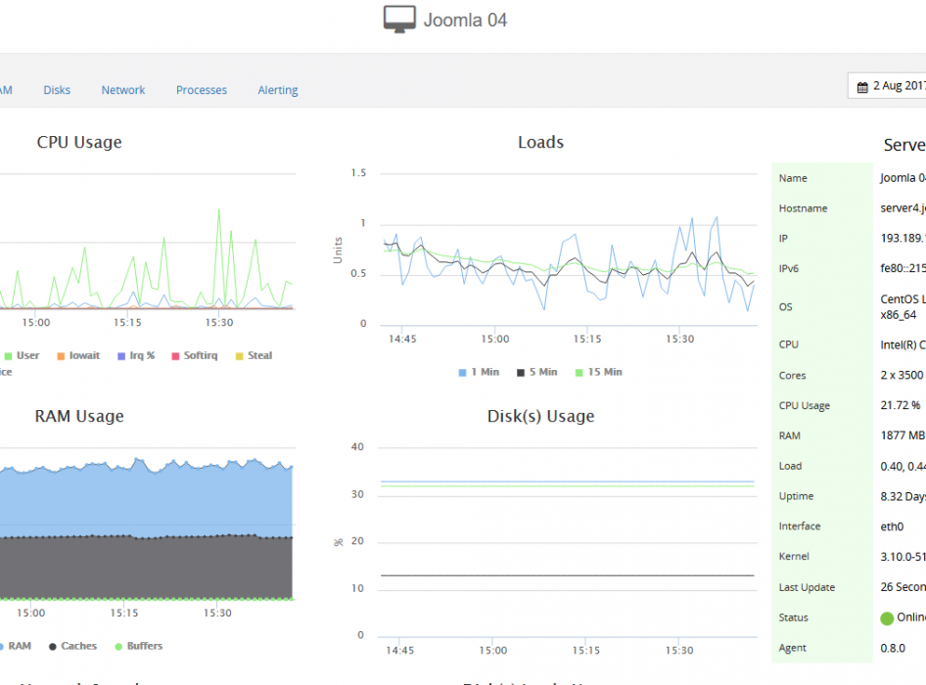Toggle the 15 Min load legend entry
The height and width of the screenshot is (685, 926).
[x=599, y=372]
